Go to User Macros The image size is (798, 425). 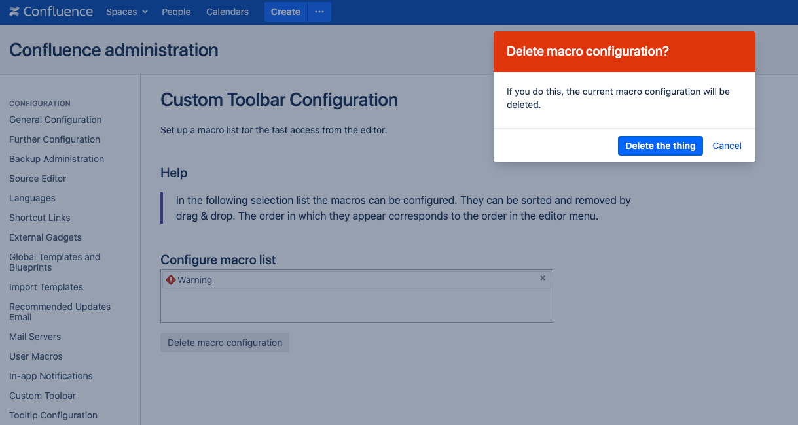pyautogui.click(x=36, y=356)
